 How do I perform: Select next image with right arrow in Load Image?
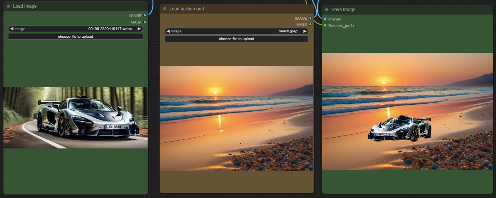tap(140, 29)
